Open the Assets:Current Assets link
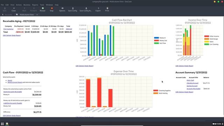The image size is (224, 126). point(15,83)
